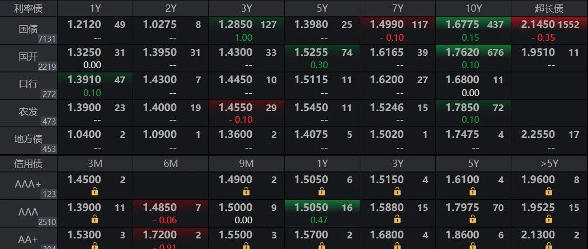Select the AAA 1Y 1.5050 green cell
Viewport: 588px width, 249px height.
tap(322, 213)
